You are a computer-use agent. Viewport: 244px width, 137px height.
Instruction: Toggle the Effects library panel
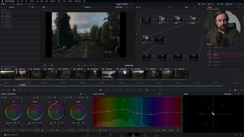pos(229,4)
